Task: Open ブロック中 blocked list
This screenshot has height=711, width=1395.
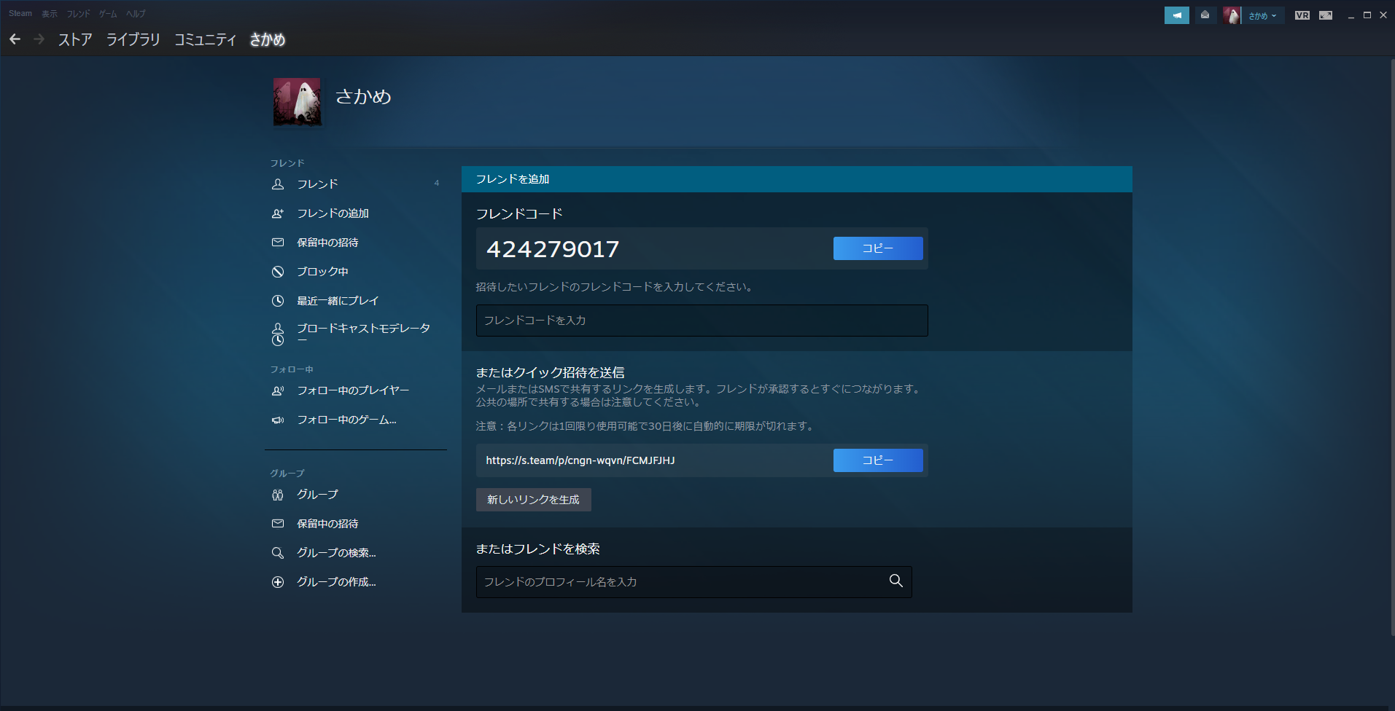Action: (322, 272)
